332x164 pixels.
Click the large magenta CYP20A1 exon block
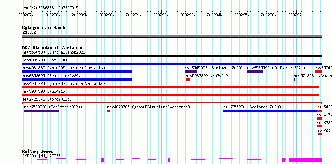coord(306,160)
